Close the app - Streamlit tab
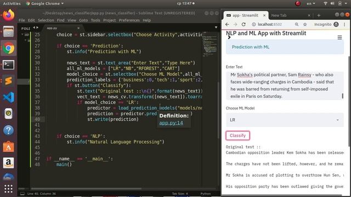 click(264, 15)
